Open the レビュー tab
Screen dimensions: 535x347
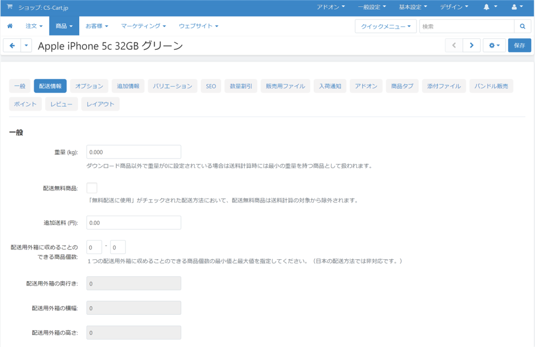62,104
